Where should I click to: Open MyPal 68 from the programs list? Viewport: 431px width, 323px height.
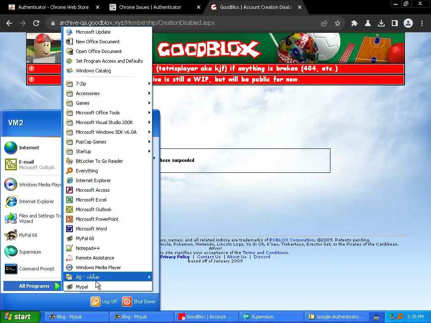[108, 238]
